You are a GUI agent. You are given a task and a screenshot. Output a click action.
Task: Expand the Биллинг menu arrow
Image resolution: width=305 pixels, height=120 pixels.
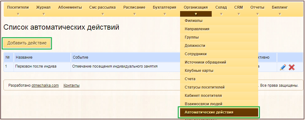[280, 14]
